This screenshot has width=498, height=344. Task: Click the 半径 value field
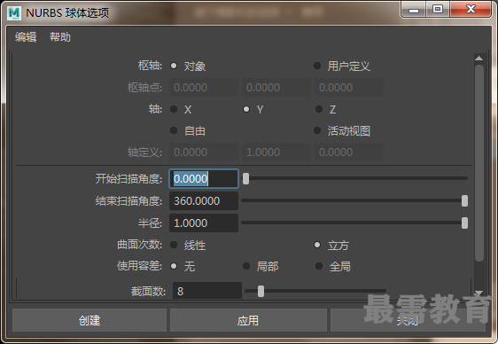point(204,223)
